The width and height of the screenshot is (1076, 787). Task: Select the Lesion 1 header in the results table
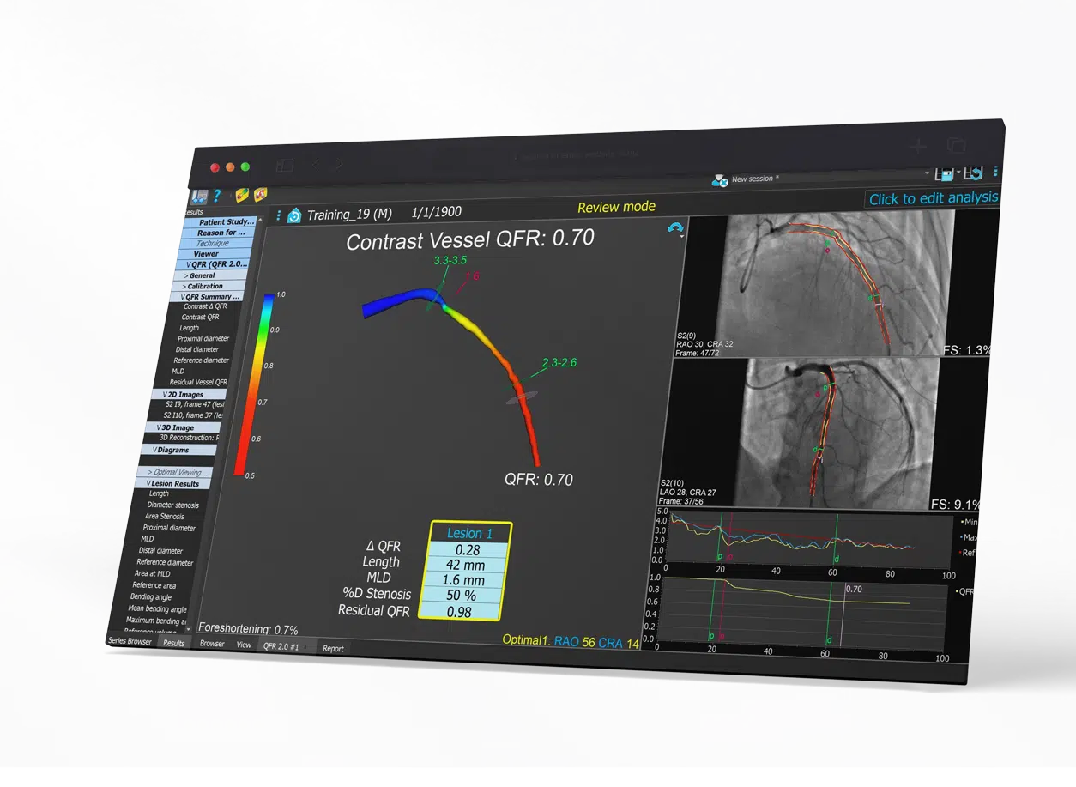tap(469, 533)
